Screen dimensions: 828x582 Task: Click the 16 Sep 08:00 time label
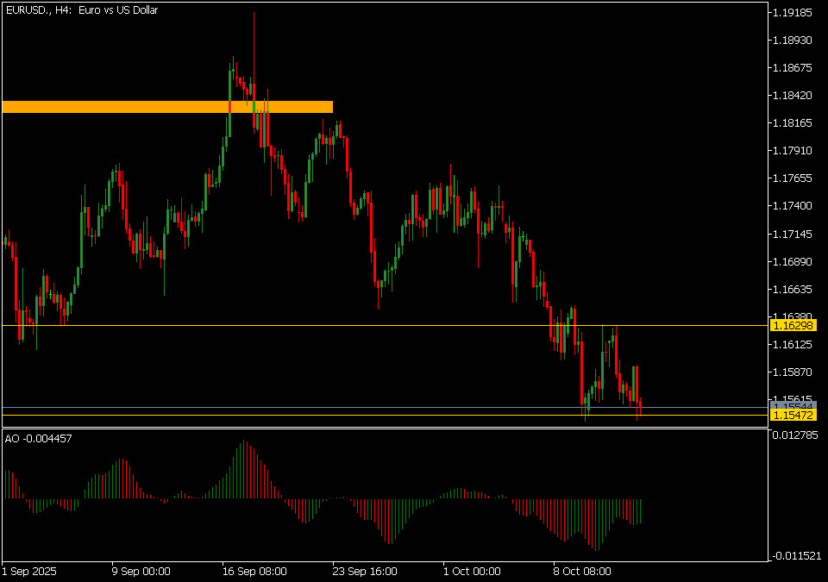tap(253, 571)
